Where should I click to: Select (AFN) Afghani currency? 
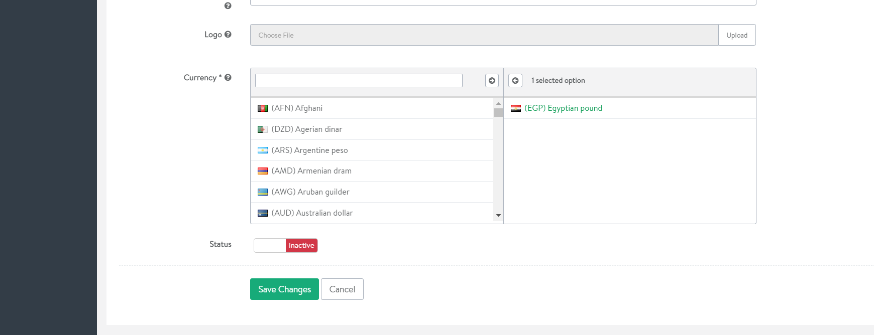coord(372,108)
